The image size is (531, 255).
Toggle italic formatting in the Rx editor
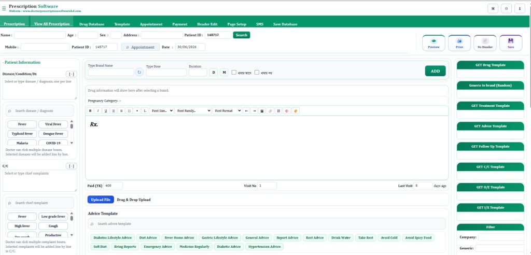click(x=98, y=111)
